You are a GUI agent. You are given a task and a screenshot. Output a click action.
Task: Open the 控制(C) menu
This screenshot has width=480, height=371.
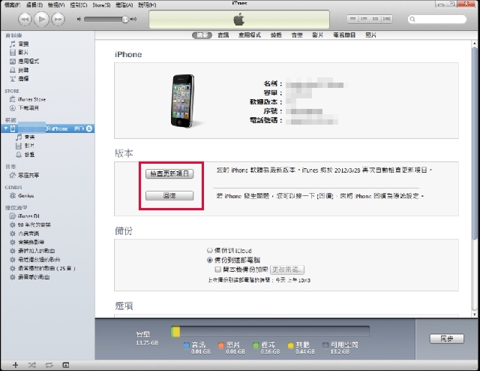79,5
